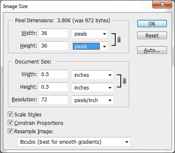Screen dimensions: 175x153
Task: Click the Resolution field showing 72
Action: tap(53, 100)
